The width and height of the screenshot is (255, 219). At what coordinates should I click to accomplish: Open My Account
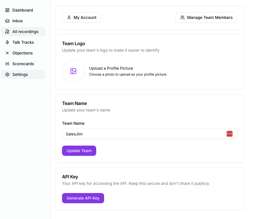pos(82,17)
